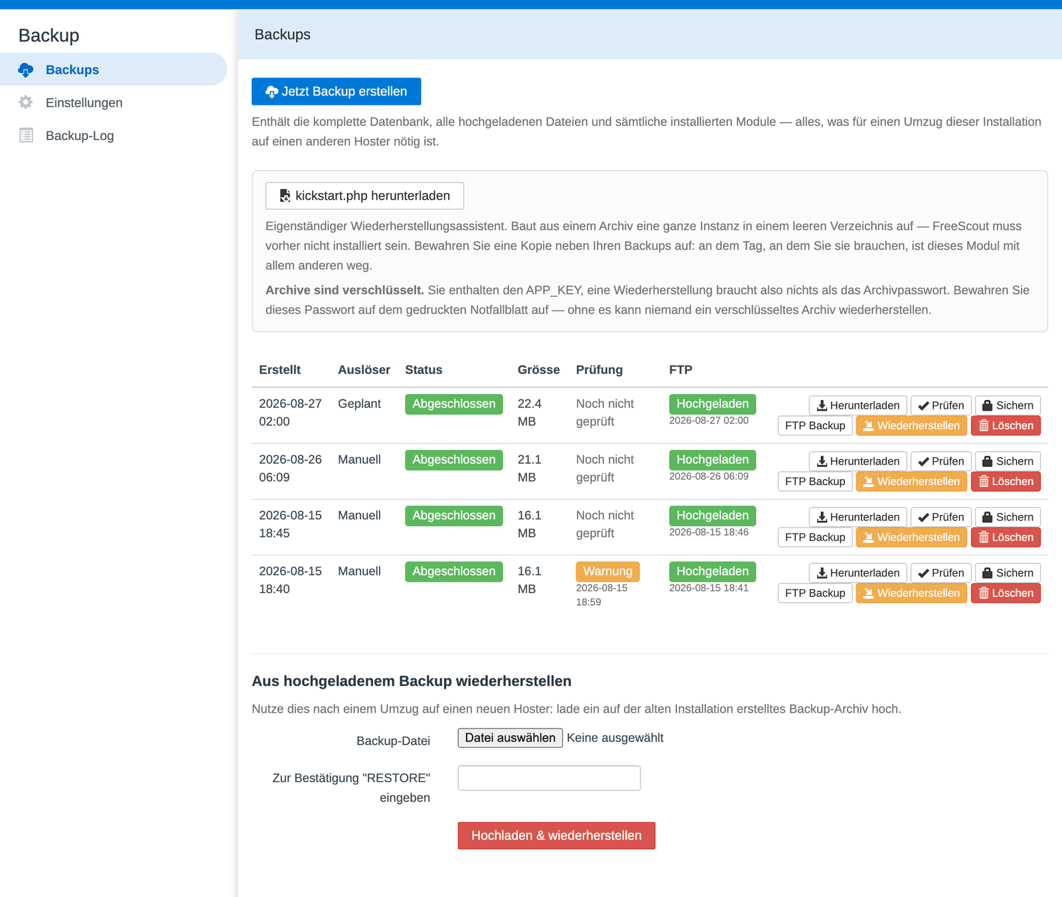Click Hochgeladen badge dated 2026-08-15 18:41
1062x897 pixels.
(x=712, y=571)
